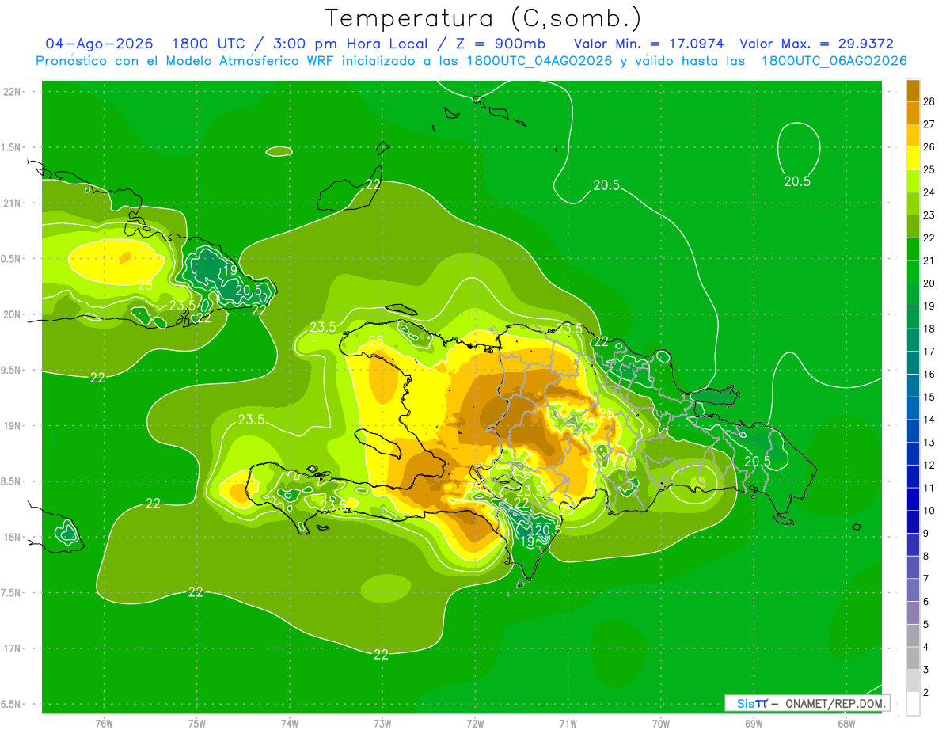Click the legend number 28

point(929,101)
